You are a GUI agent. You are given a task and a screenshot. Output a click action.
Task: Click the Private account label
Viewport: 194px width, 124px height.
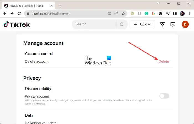pyautogui.click(x=37, y=96)
